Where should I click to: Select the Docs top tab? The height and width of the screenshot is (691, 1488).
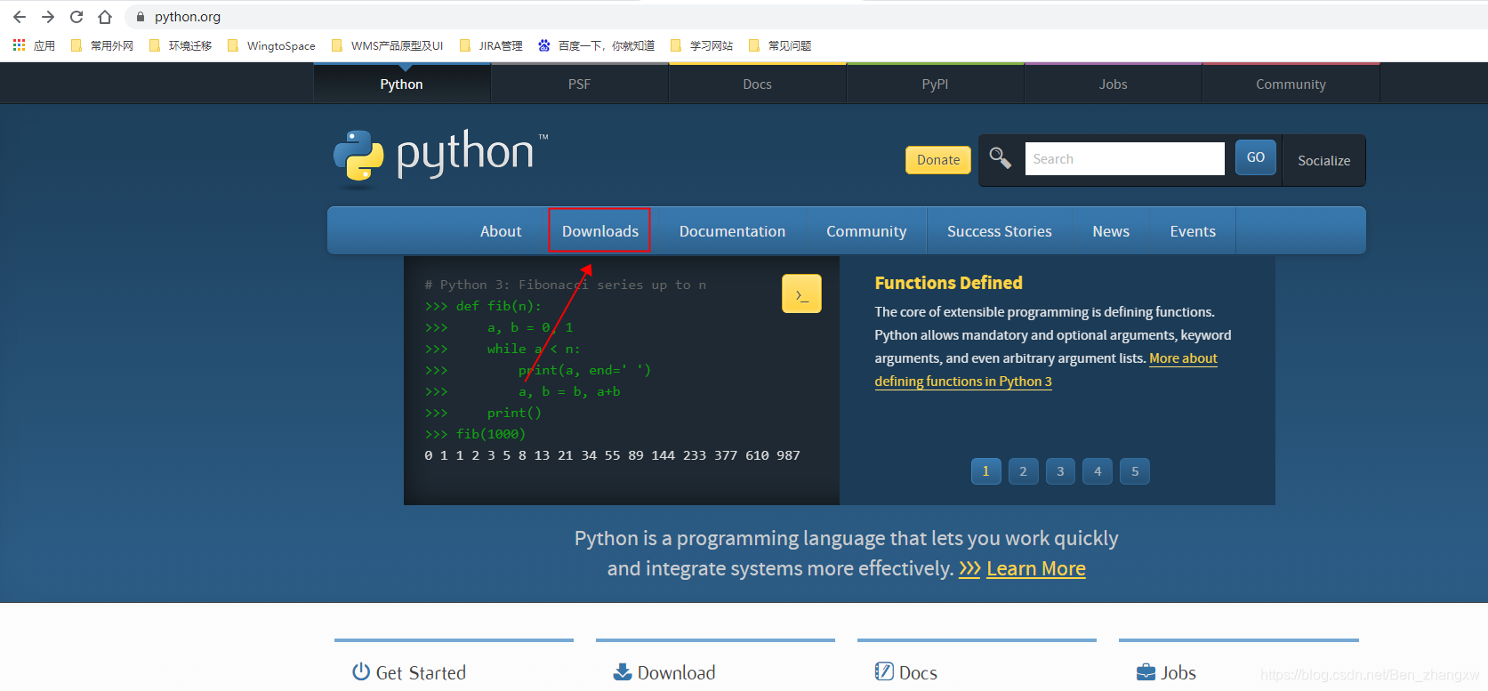pos(758,84)
